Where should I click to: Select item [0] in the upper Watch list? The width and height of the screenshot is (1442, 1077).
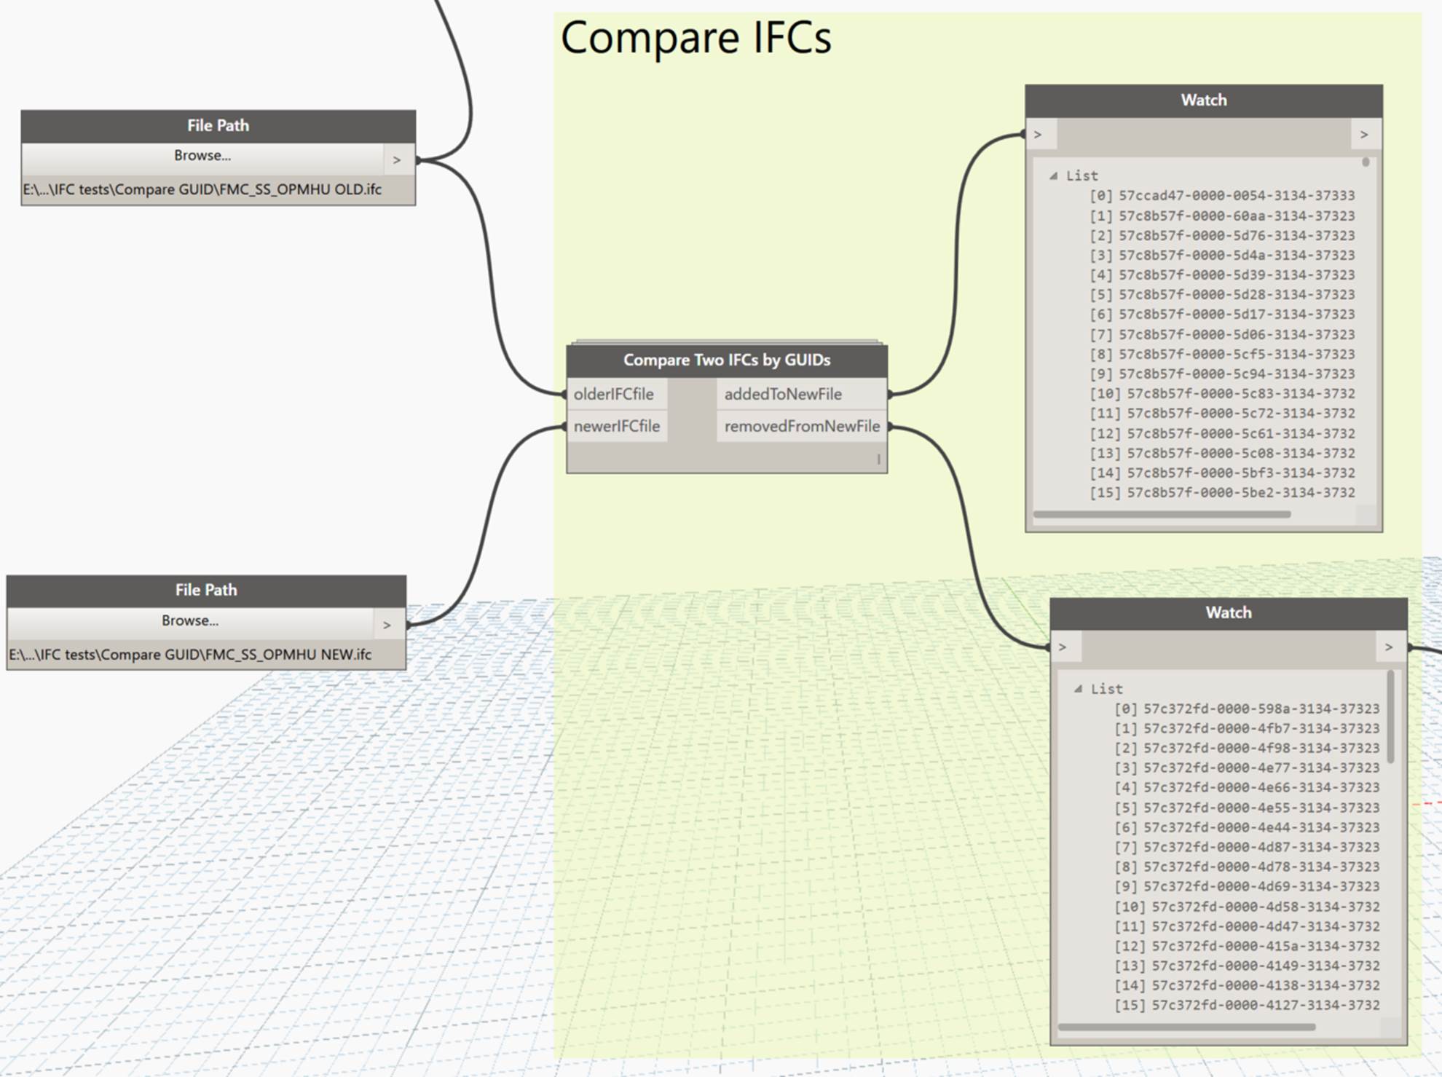1222,196
